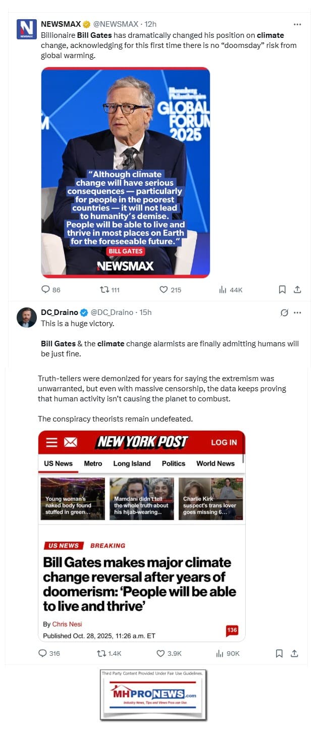Retweet the NEWSMAX Bill Gates post
325x732 pixels.
[x=104, y=290]
